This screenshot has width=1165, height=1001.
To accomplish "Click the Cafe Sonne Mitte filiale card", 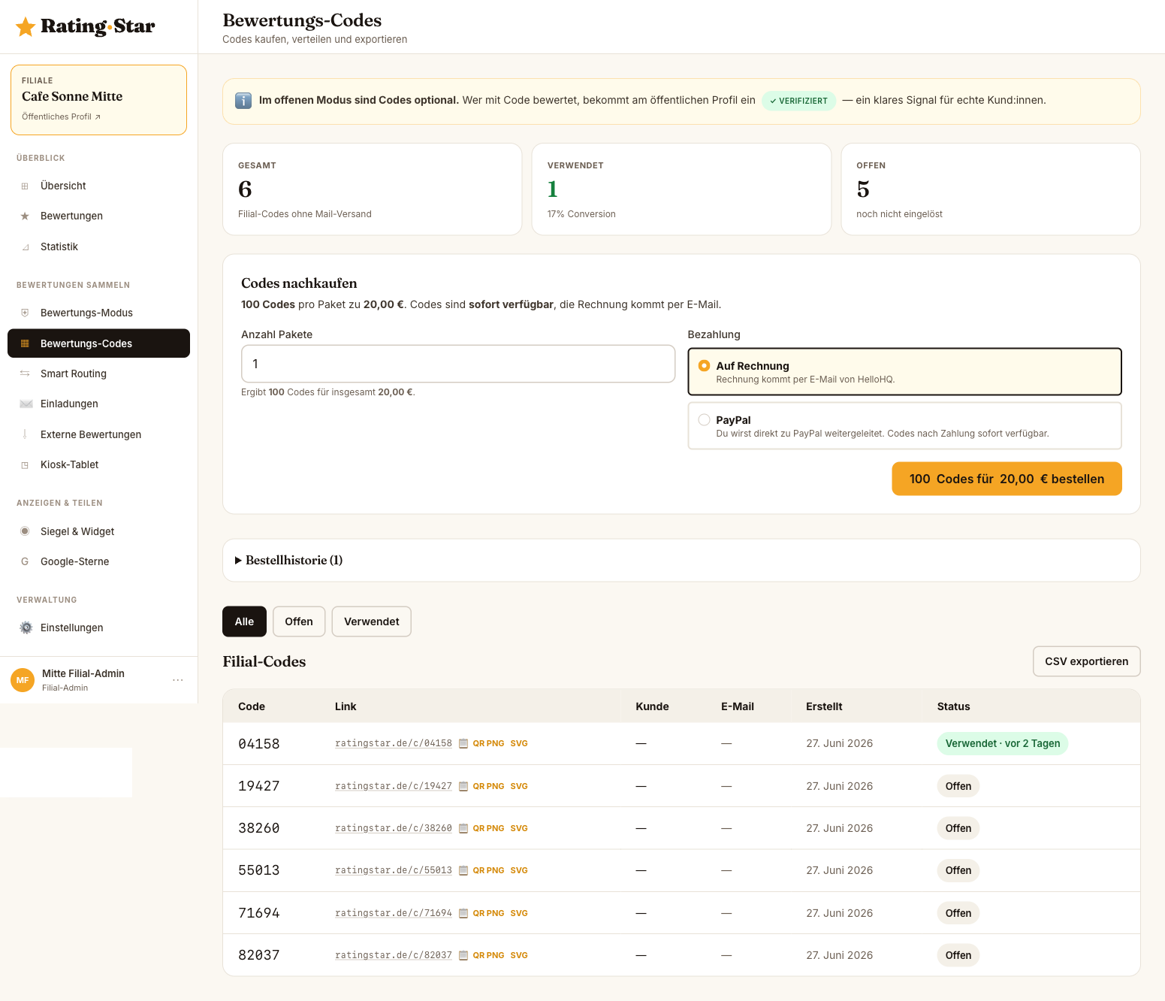I will click(x=98, y=100).
